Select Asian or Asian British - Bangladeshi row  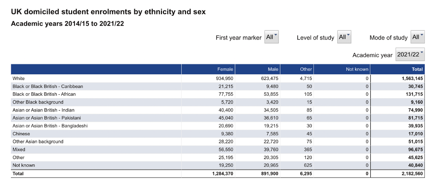217,126
